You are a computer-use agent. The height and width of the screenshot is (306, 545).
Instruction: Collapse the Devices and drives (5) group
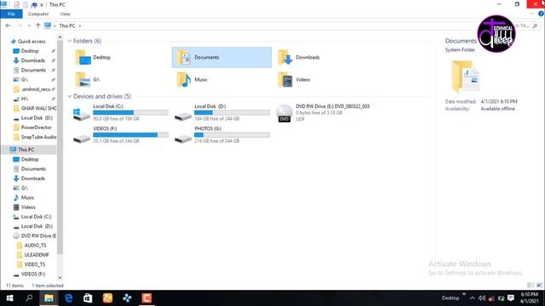coord(70,96)
